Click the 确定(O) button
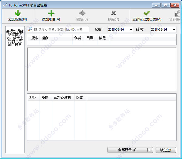Screen dimensions: 182x159 click(x=166, y=150)
